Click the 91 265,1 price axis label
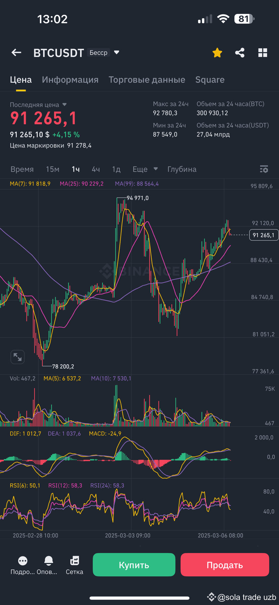Screen dimensions: 279x605 [264, 235]
